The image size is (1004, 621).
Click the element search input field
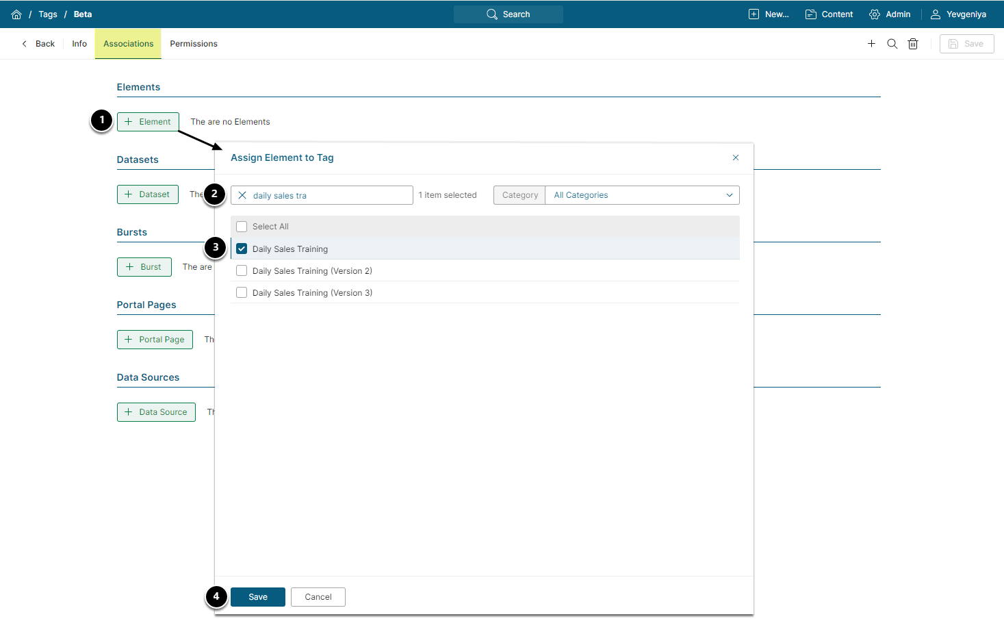point(329,195)
